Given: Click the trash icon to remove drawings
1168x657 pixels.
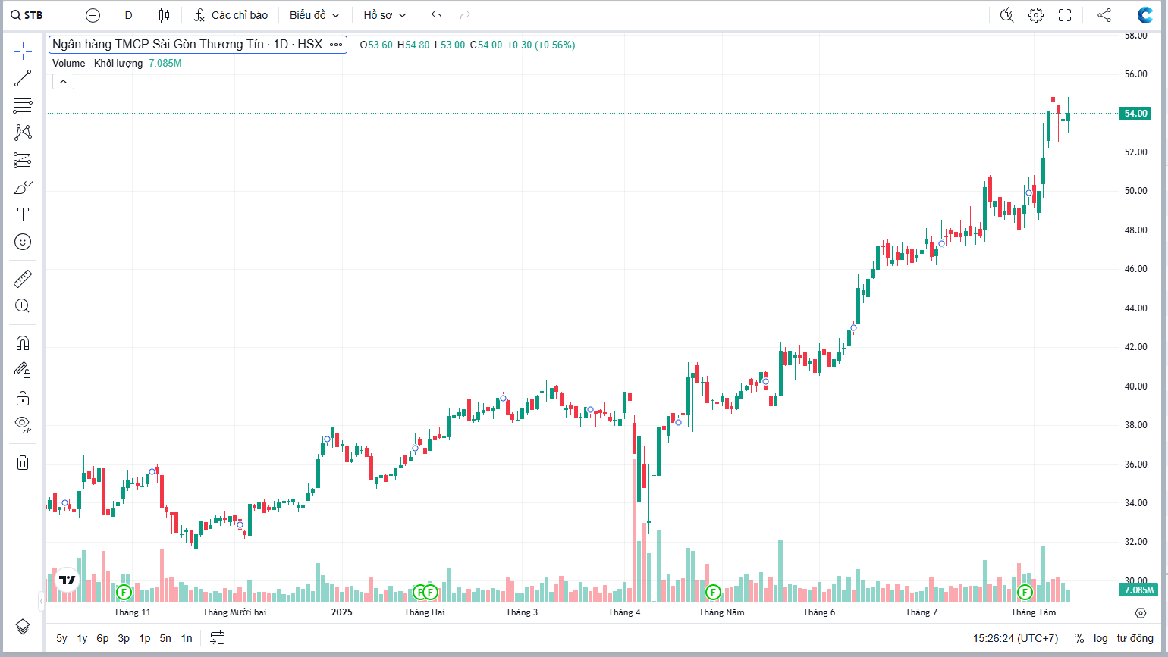Looking at the screenshot, I should point(23,462).
